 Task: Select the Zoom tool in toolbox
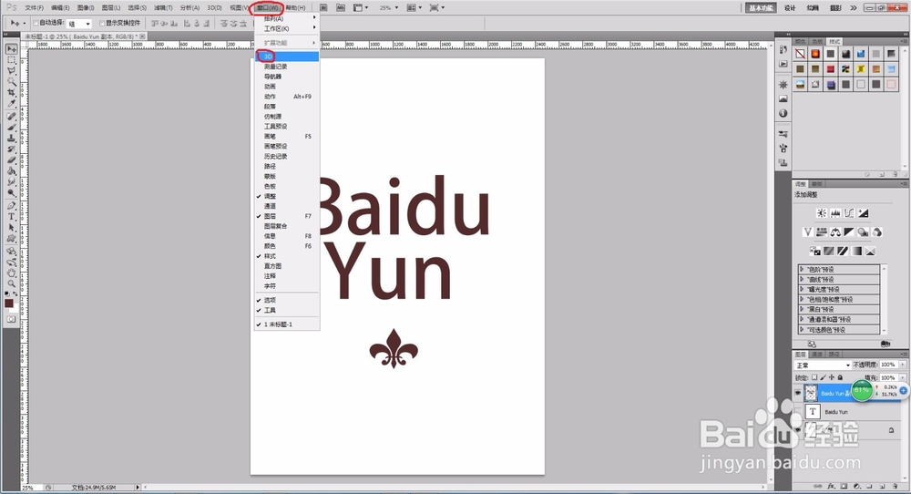tap(11, 283)
